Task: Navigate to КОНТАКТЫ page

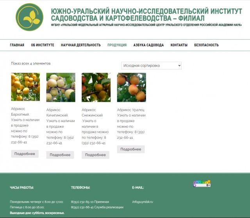Action: 179,45
